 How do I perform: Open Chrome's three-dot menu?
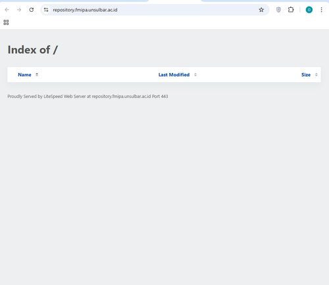[321, 10]
